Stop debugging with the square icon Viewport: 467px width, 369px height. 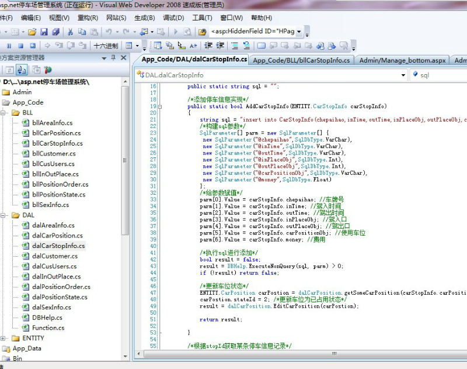point(21,46)
